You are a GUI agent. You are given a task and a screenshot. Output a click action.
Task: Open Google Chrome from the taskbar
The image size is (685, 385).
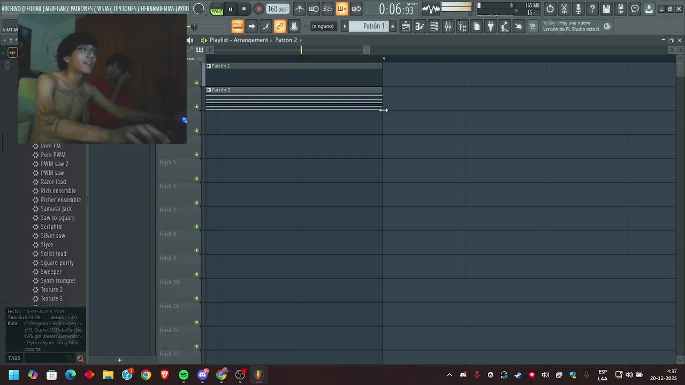pos(146,375)
